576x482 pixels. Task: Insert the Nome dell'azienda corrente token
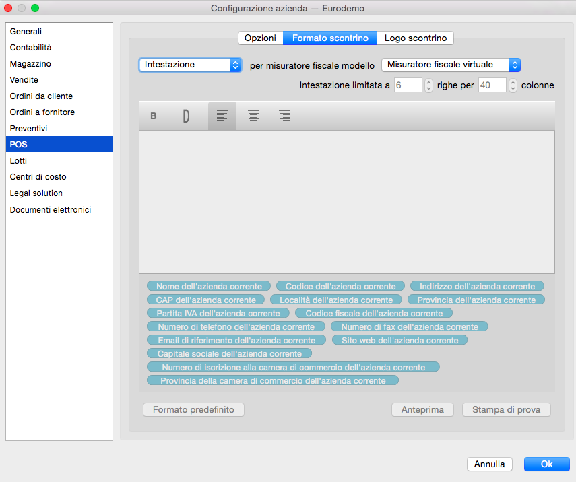[209, 286]
